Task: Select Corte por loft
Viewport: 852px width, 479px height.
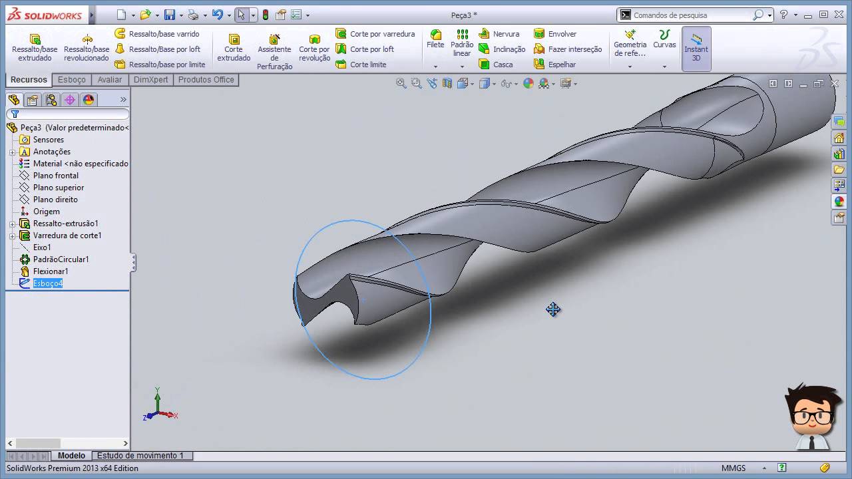Action: click(365, 49)
